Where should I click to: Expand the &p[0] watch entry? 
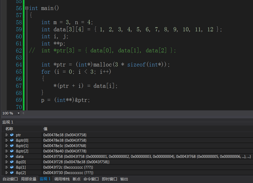pos(7,162)
